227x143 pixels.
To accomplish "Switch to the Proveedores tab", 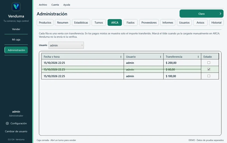I will click(x=149, y=23).
